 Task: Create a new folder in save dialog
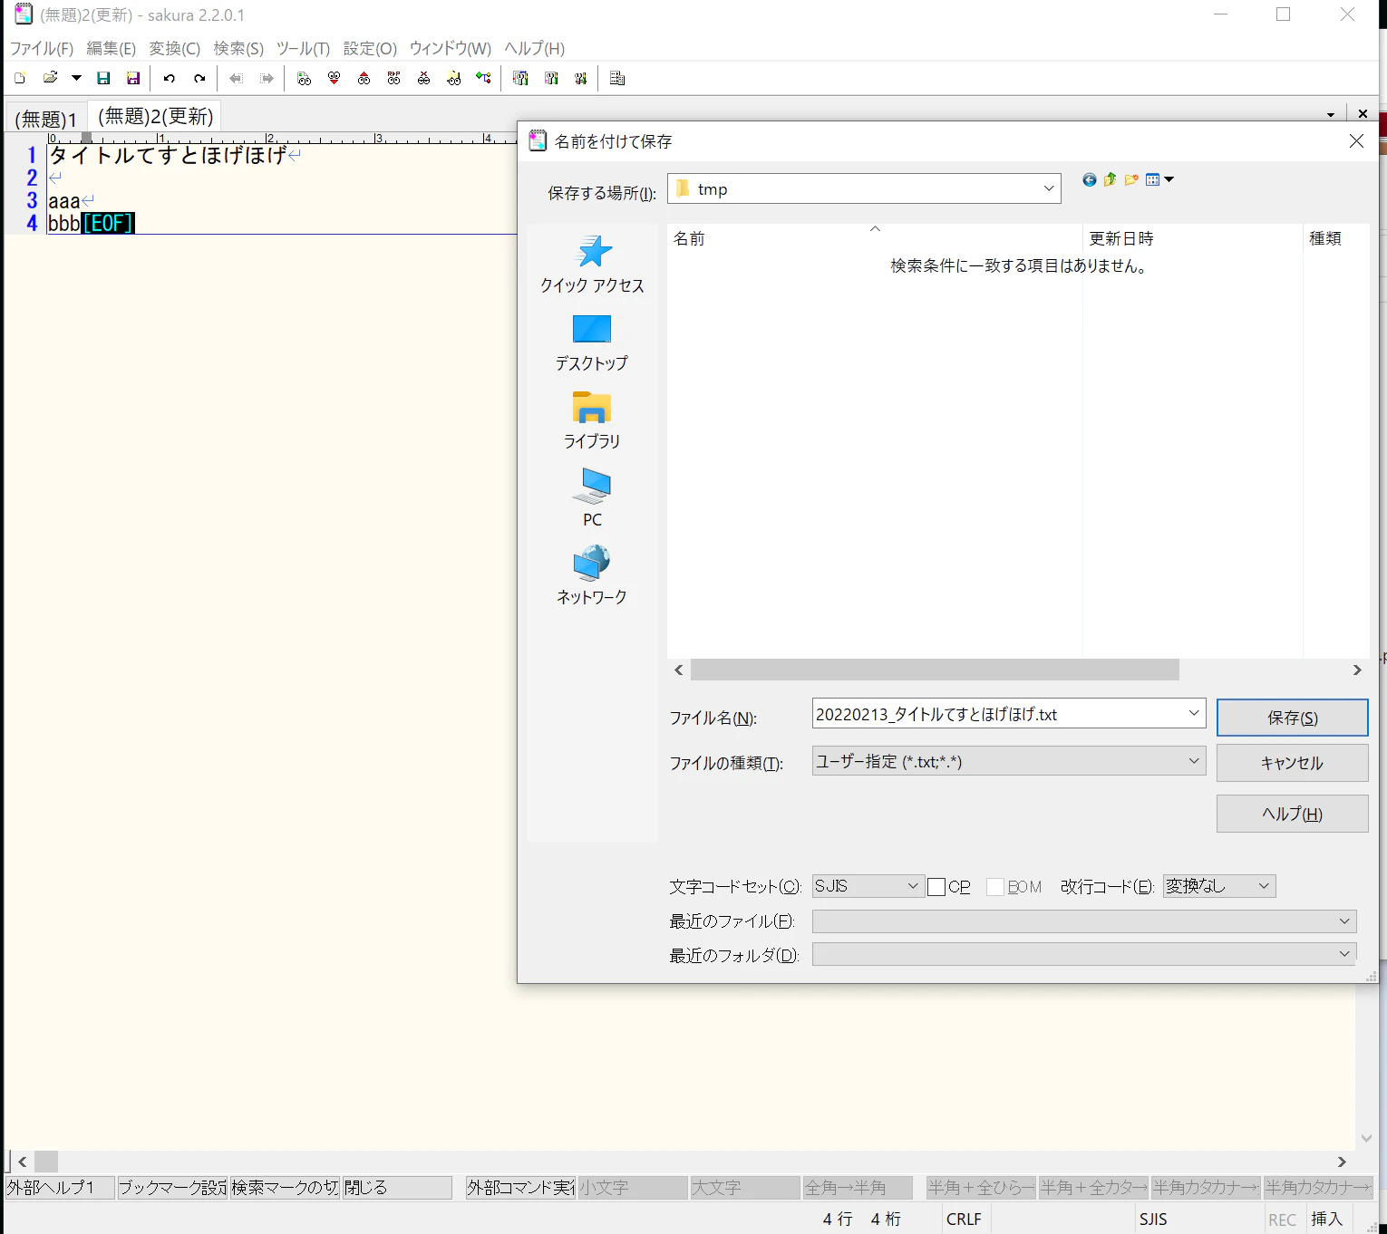pyautogui.click(x=1131, y=179)
